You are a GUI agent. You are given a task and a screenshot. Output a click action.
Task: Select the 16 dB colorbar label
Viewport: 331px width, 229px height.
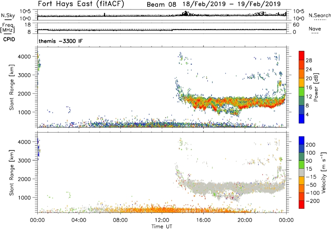[x=309, y=88]
